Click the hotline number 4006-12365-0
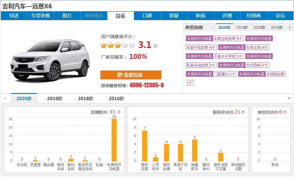 (x=147, y=85)
